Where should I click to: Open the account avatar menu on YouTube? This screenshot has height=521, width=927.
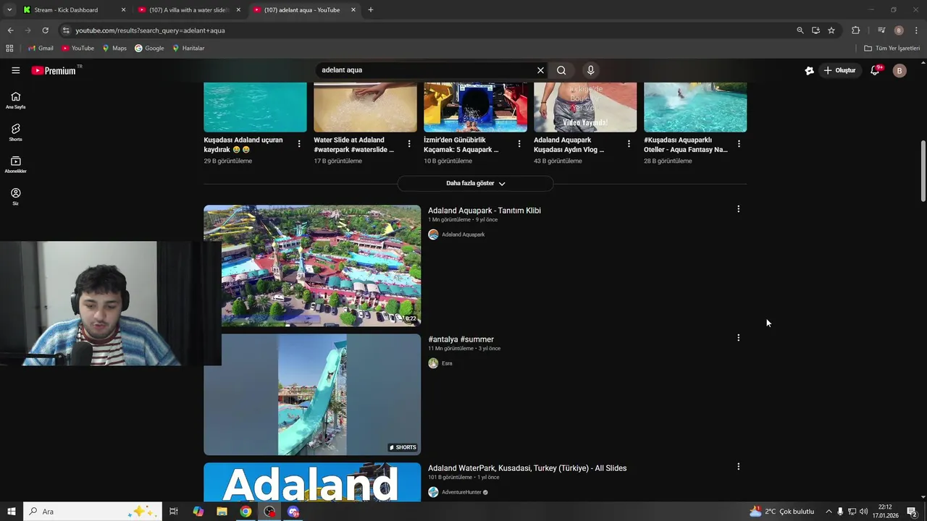point(899,70)
